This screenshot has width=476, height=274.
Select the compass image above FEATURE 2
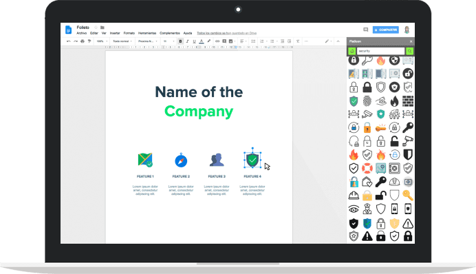tap(181, 160)
